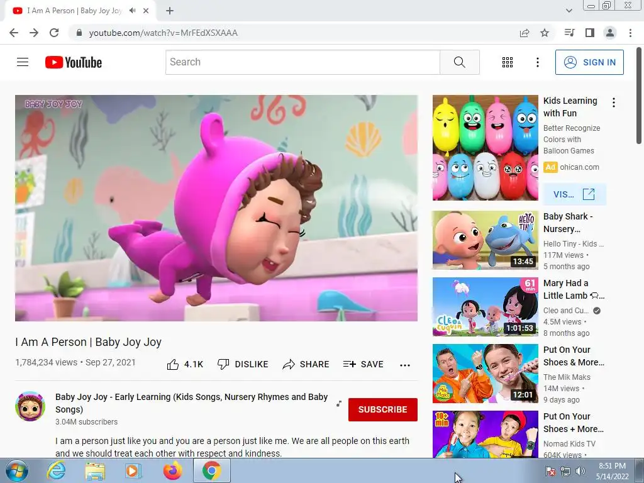Click Put On Your Shoes & More title
Viewport: 644px width, 483px height.
[x=574, y=356]
